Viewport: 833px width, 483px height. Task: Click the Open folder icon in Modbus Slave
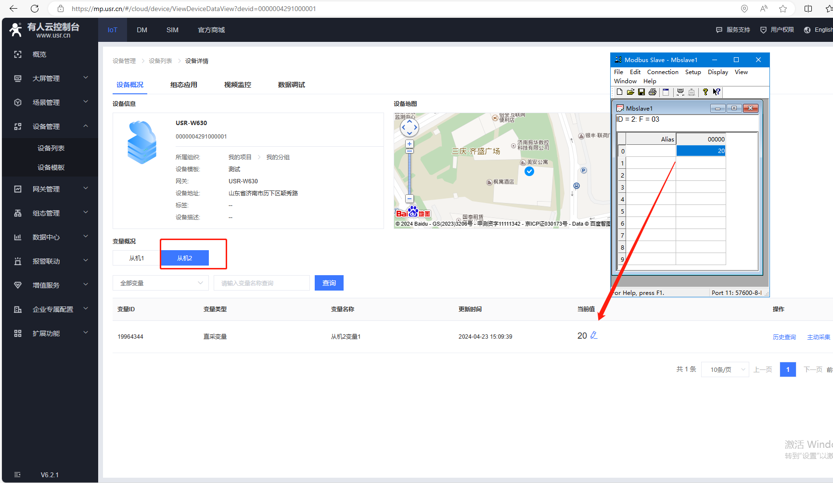tap(630, 92)
